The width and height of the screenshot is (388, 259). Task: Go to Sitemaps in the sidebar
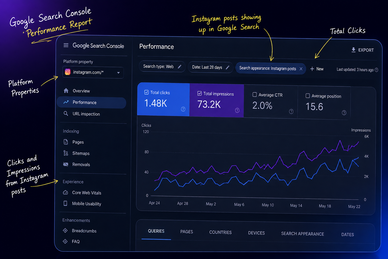pos(81,153)
